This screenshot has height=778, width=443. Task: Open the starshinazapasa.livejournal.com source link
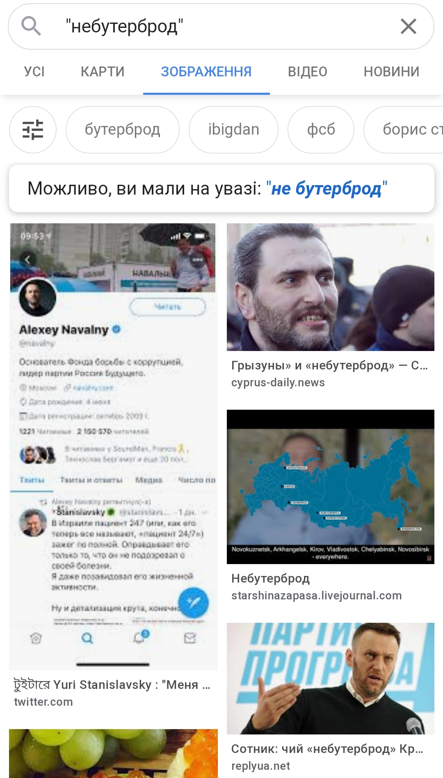[x=316, y=596]
